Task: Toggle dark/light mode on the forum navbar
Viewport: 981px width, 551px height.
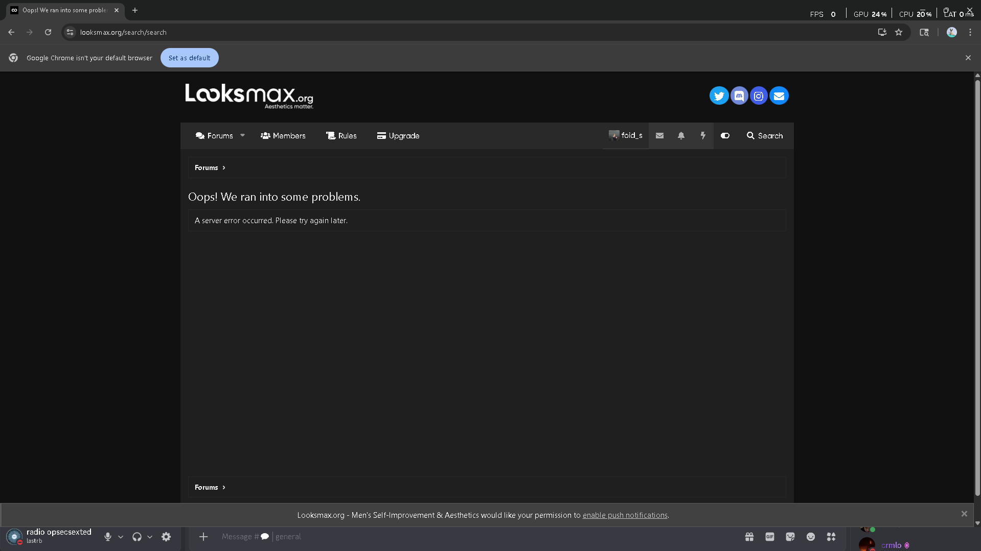Action: coord(724,135)
